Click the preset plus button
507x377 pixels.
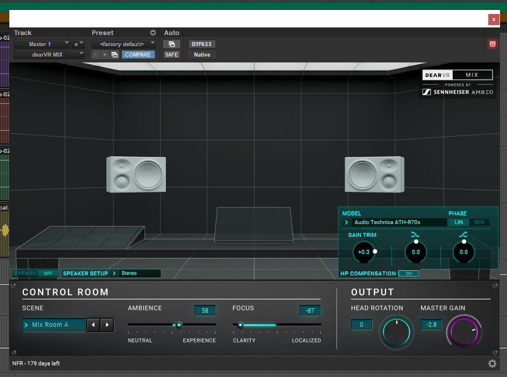pyautogui.click(x=105, y=55)
